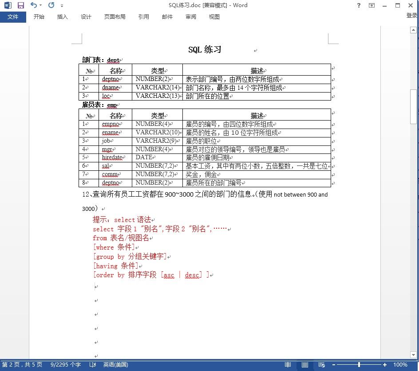Click heading 部门表: dept
The height and width of the screenshot is (371, 419).
tap(101, 60)
